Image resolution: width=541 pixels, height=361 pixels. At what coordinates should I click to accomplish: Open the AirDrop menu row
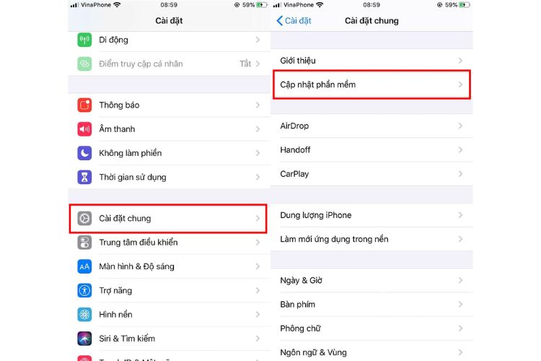(371, 126)
